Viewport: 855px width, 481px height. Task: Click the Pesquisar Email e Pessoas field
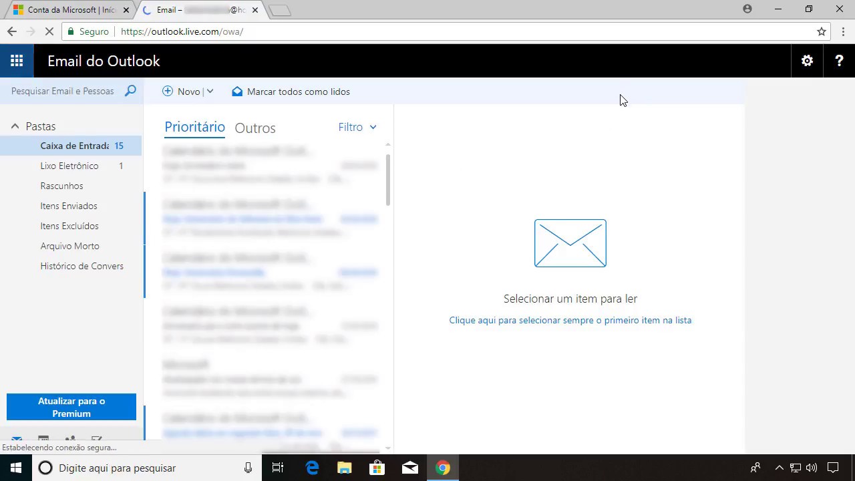[63, 91]
